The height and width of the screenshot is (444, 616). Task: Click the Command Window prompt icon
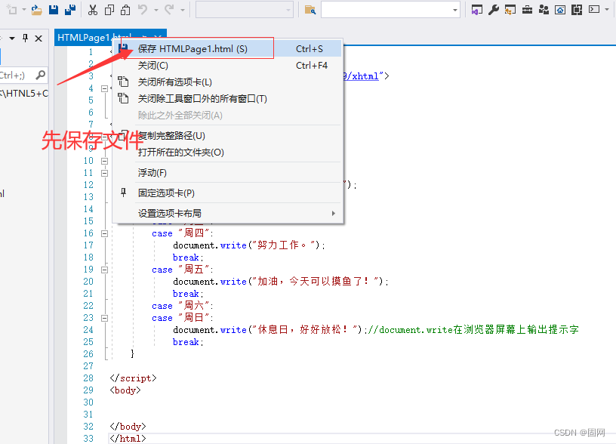(x=594, y=10)
